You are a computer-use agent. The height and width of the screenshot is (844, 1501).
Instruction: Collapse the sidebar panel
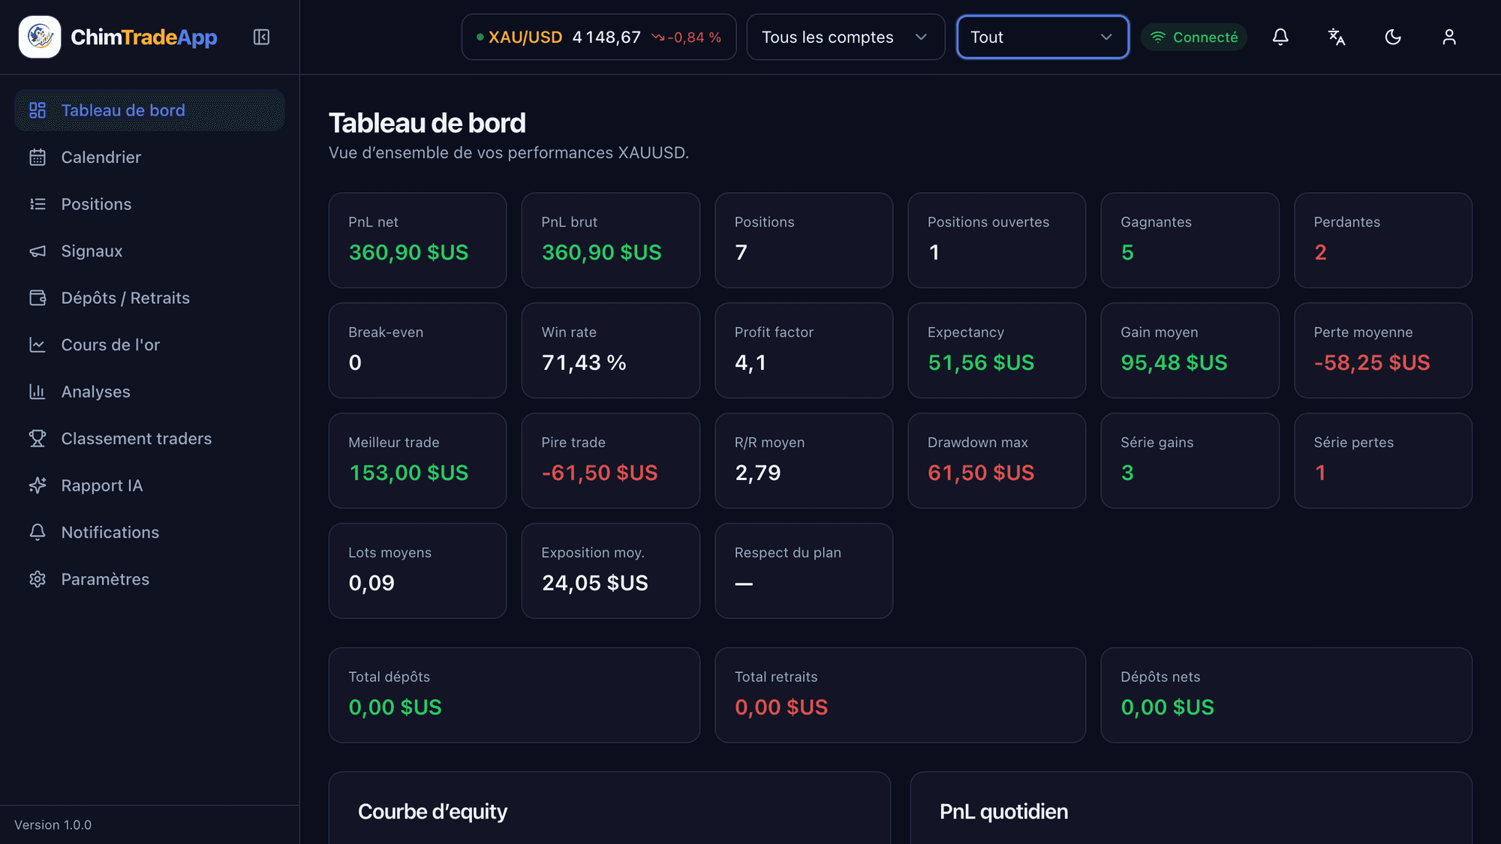click(261, 37)
